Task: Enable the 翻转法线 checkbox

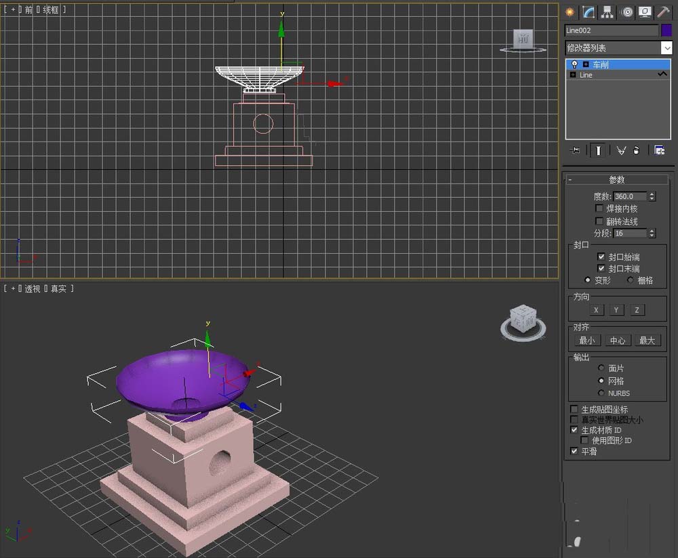Action: [599, 221]
